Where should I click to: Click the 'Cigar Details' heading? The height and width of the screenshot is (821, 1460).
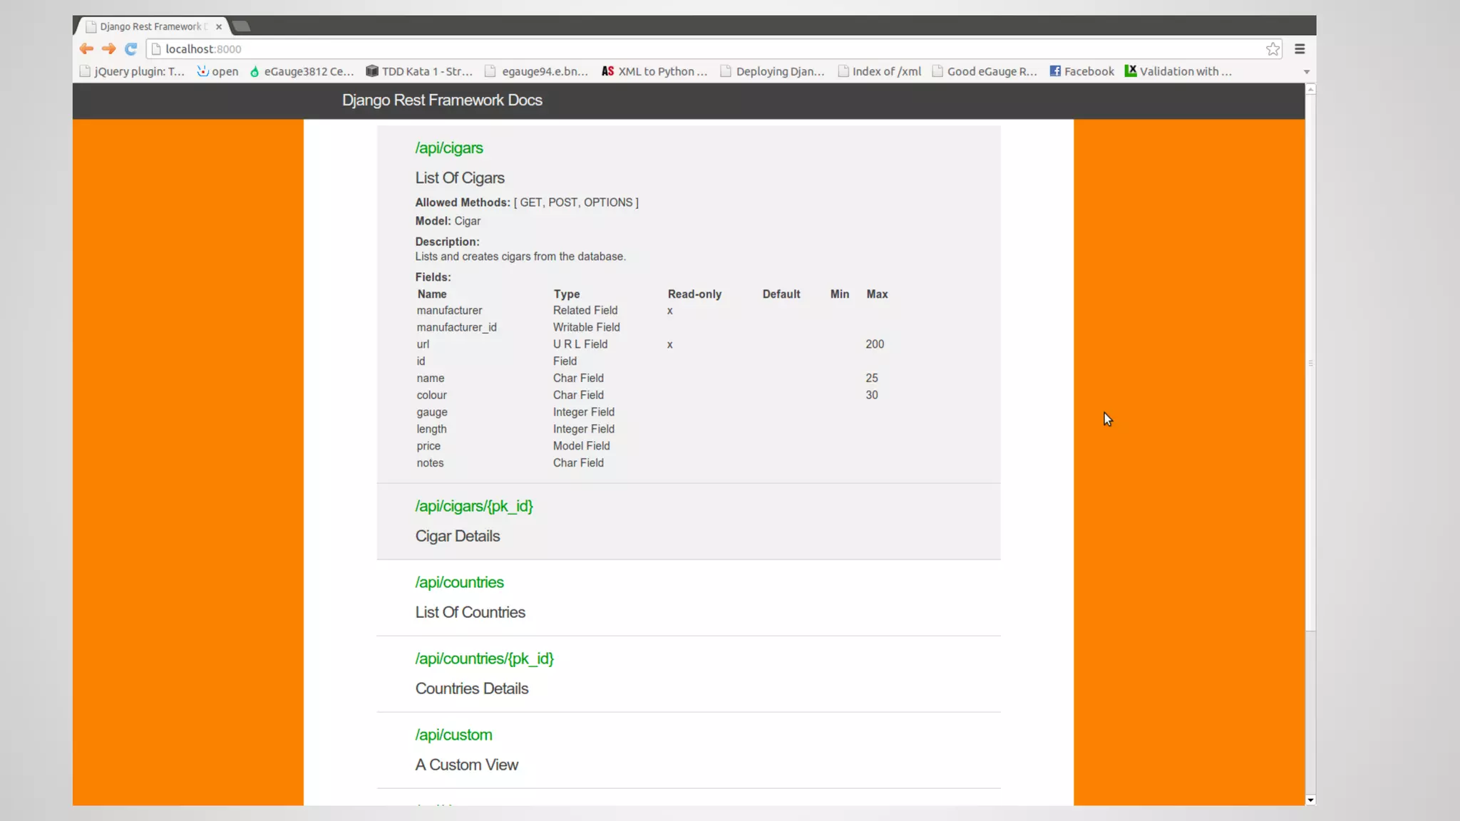458,536
